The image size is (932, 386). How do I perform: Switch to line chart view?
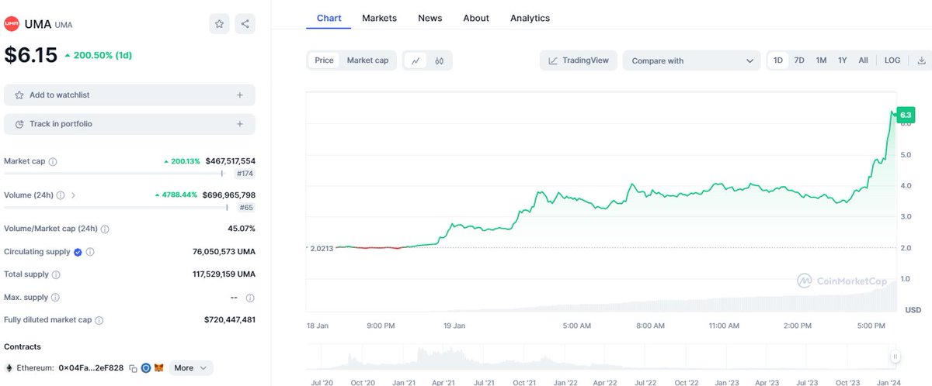pos(416,60)
